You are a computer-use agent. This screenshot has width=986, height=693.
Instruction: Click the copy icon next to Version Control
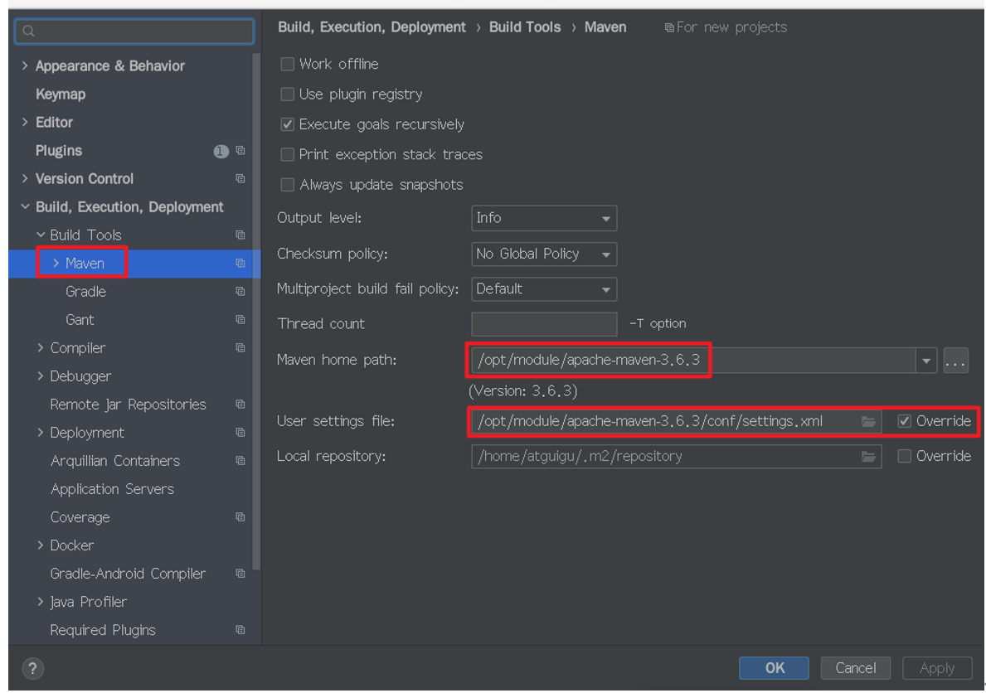240,178
